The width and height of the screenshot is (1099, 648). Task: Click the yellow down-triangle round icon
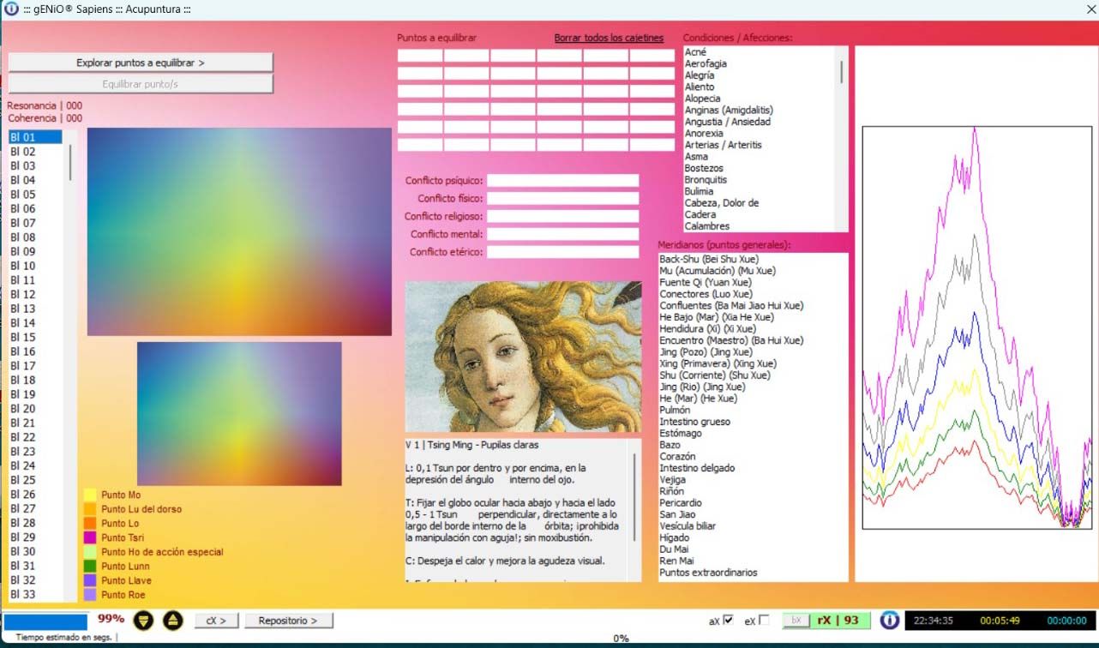pyautogui.click(x=143, y=621)
